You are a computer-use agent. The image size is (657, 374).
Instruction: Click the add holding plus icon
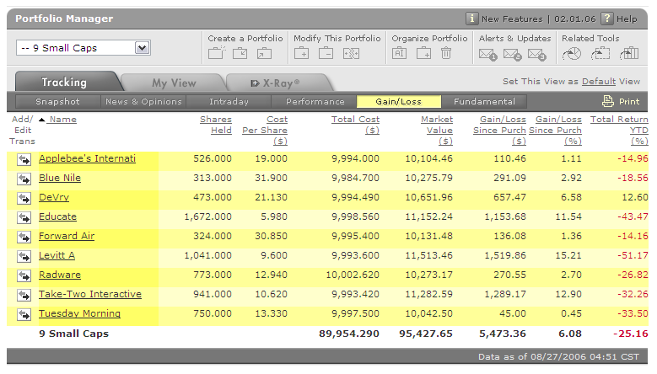click(302, 54)
